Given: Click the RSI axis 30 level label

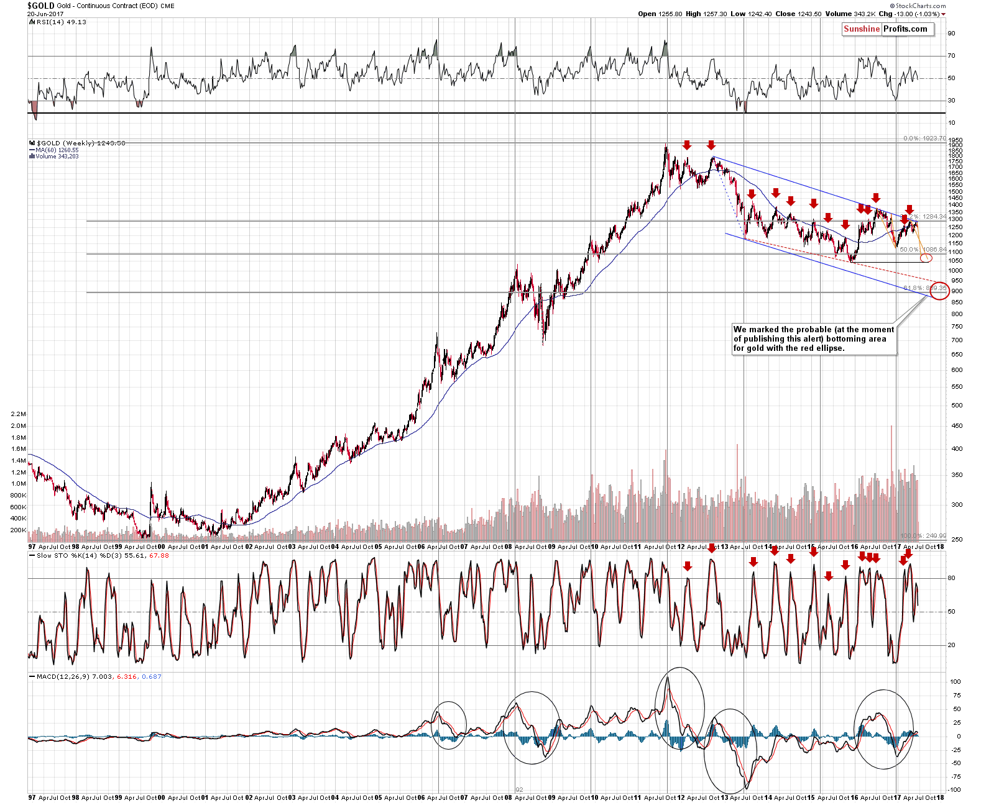Looking at the screenshot, I should (951, 101).
